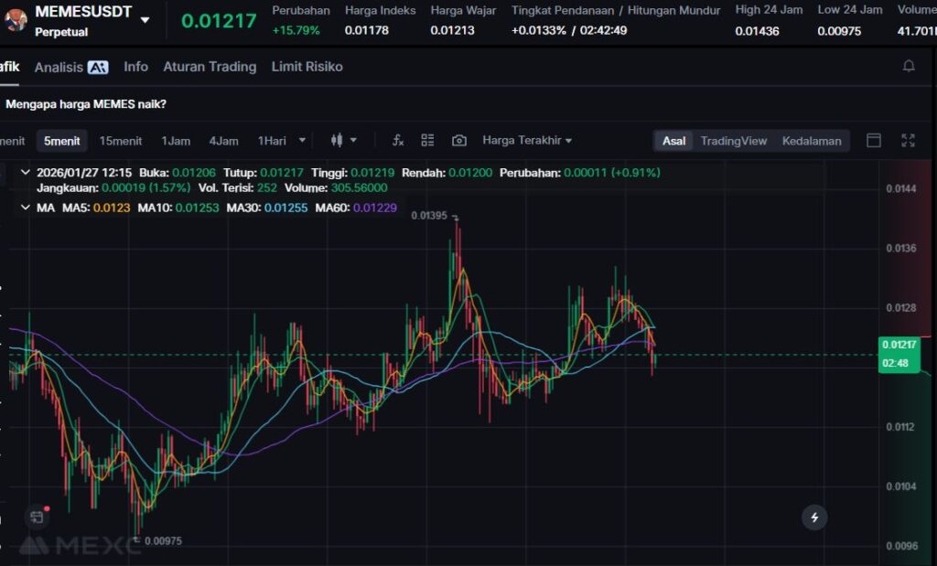Click the lightning quick-trade button
937x566 pixels.
click(x=813, y=518)
